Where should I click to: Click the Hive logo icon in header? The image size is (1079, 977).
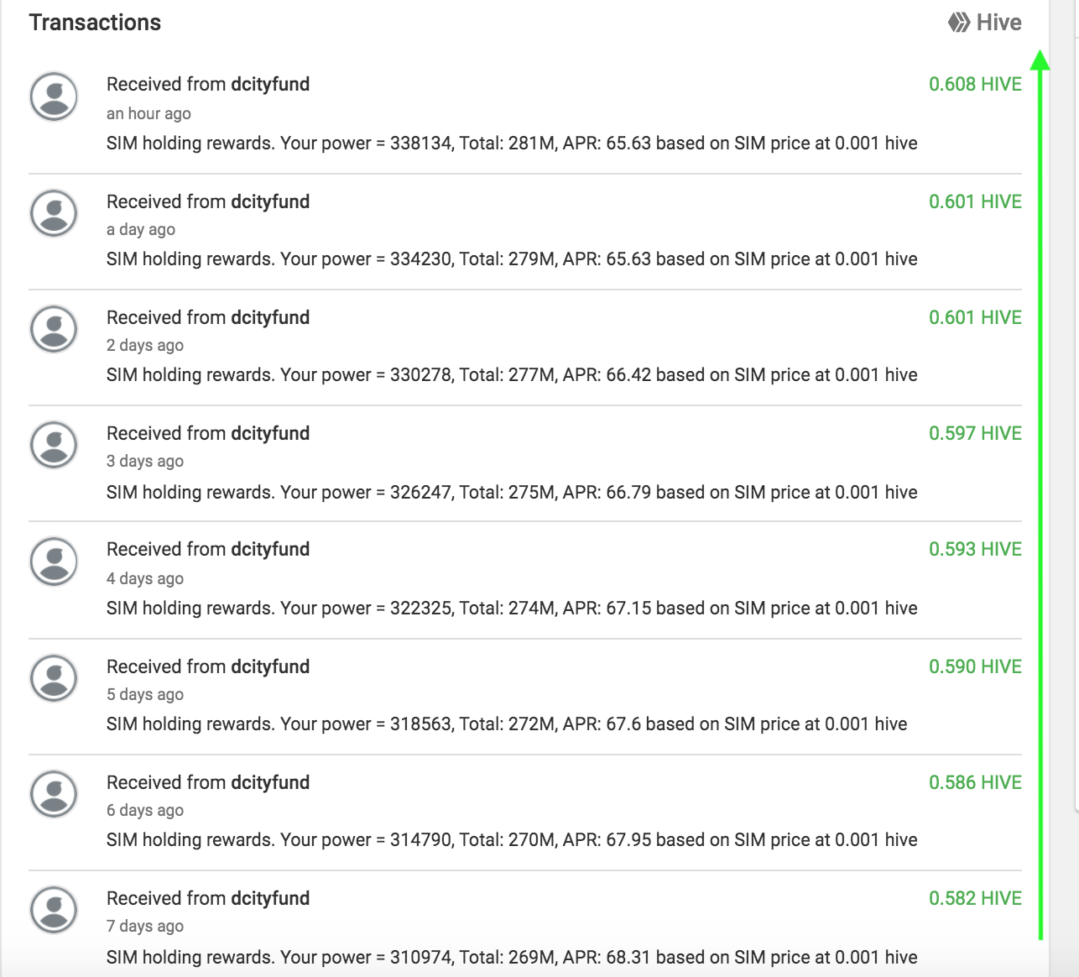(959, 23)
